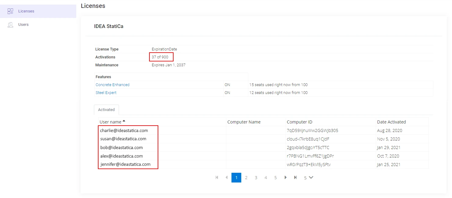Click computer ID wR0/PqzT3+EkVl5ySFtv
The height and width of the screenshot is (198, 452).
(309, 165)
